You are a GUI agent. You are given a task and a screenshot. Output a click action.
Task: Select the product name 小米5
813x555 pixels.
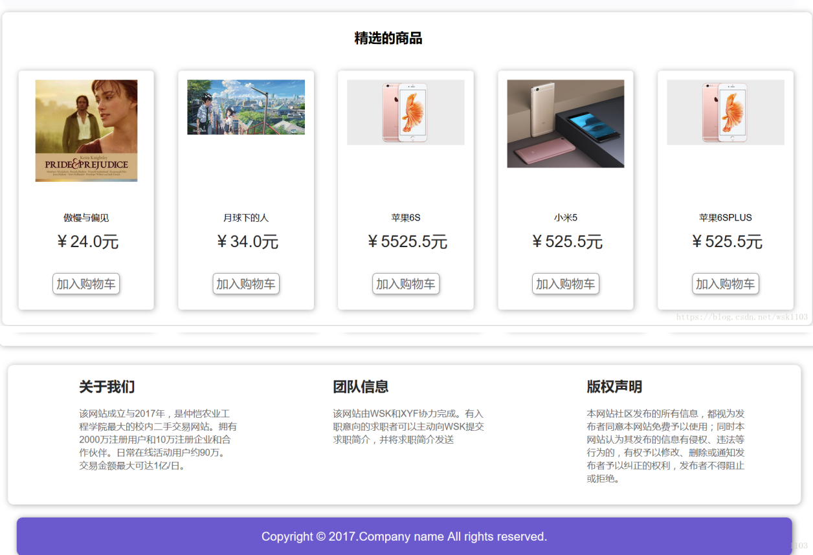pyautogui.click(x=566, y=218)
